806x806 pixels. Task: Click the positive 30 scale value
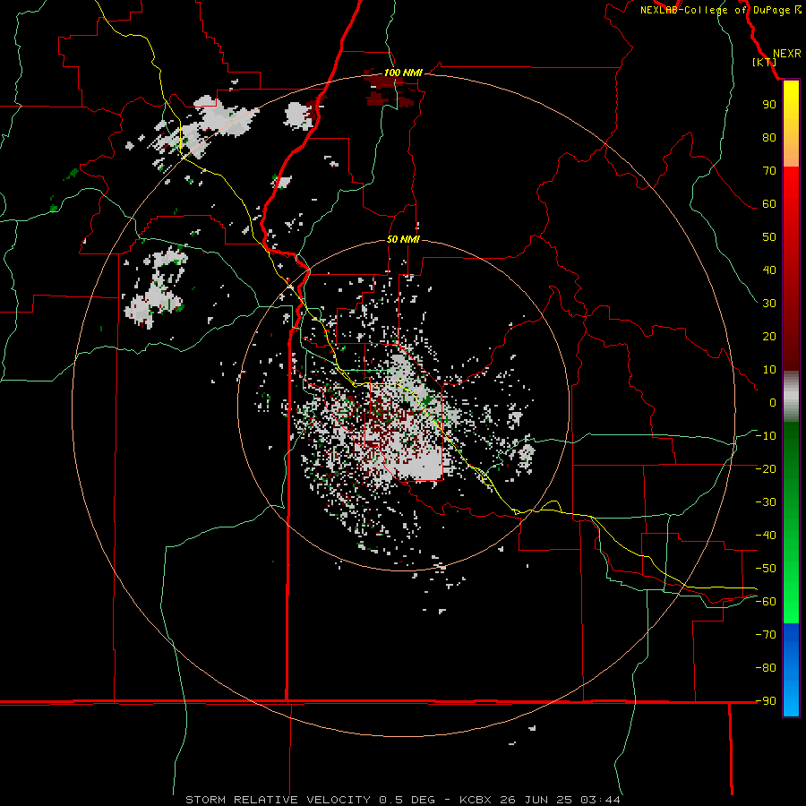point(769,304)
